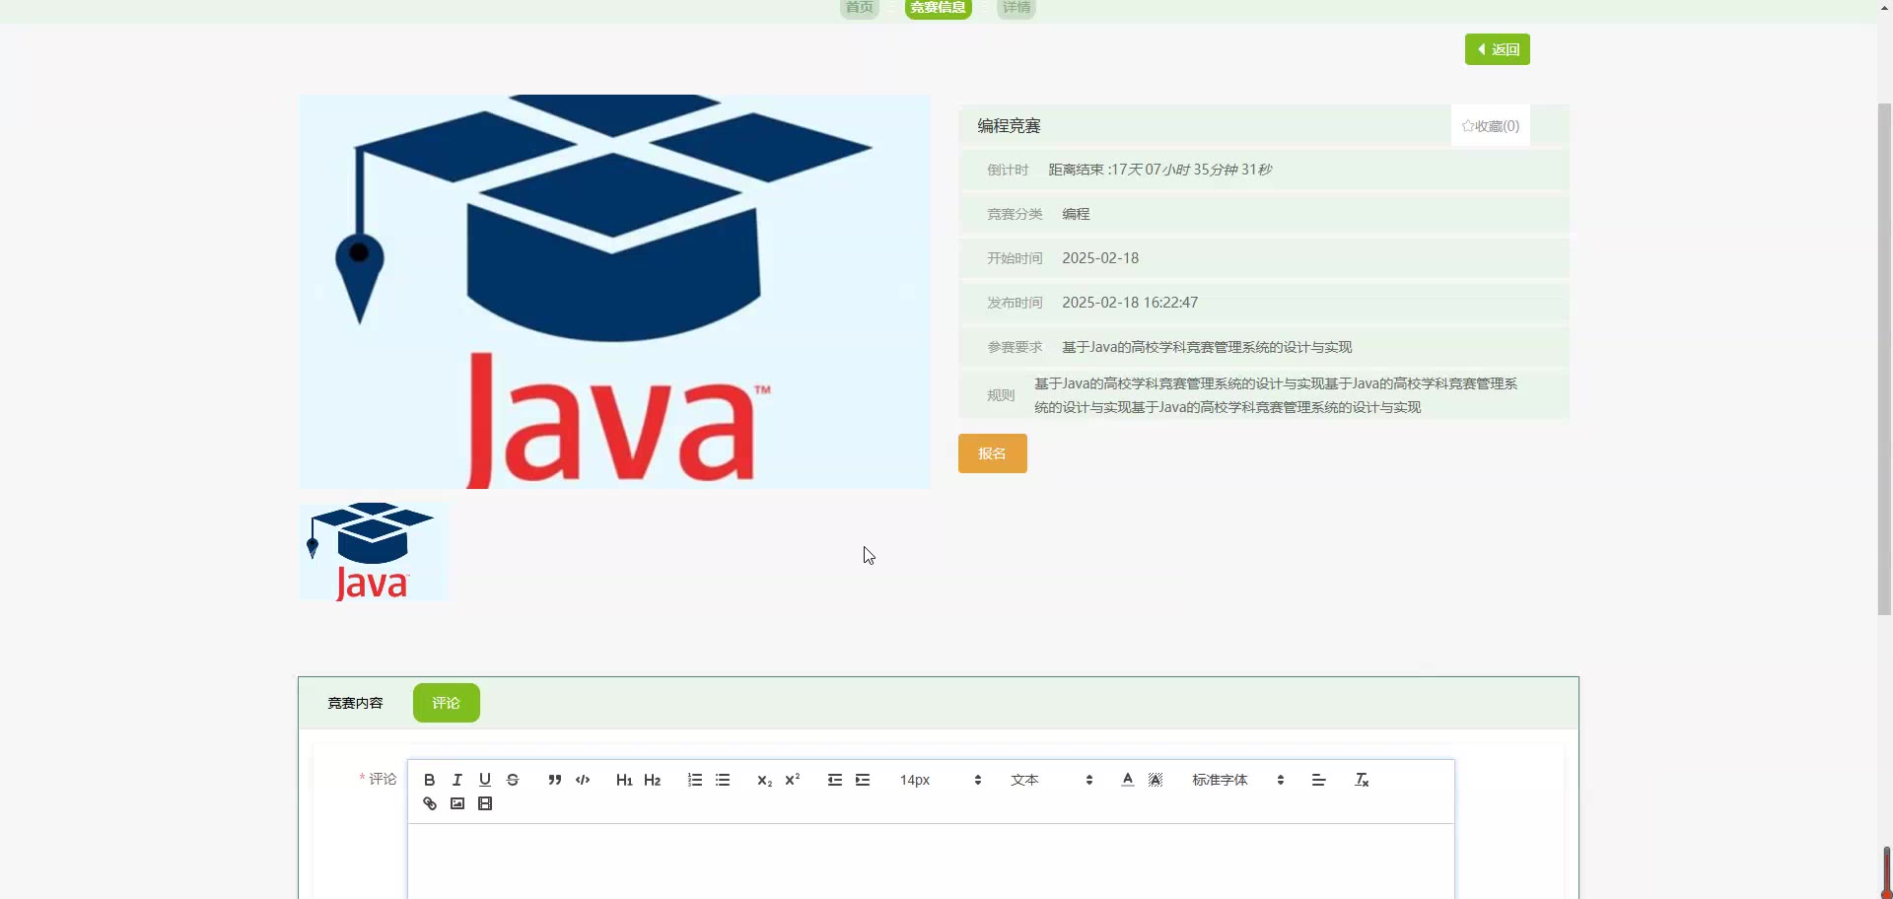Increase text indent
Viewport: 1893px width, 899px height.
coord(863,780)
